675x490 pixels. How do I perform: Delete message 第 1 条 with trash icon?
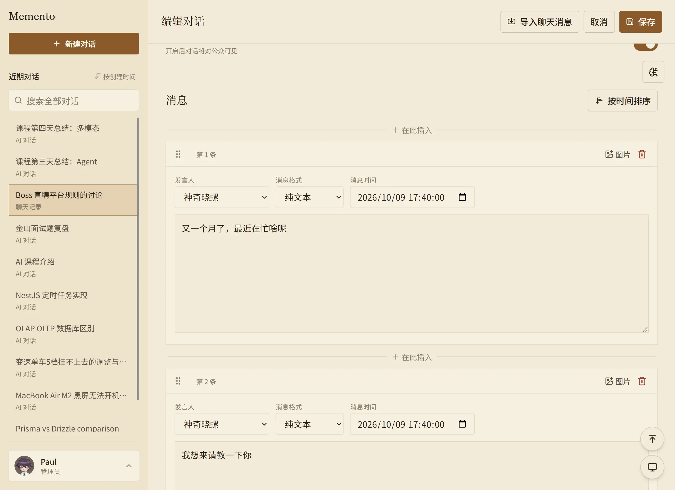pyautogui.click(x=642, y=154)
